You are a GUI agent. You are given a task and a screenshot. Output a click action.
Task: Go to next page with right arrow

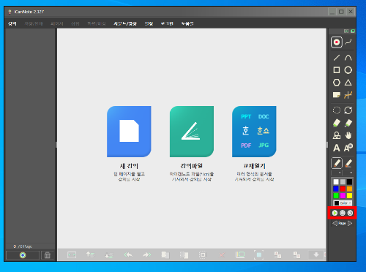tap(350, 223)
